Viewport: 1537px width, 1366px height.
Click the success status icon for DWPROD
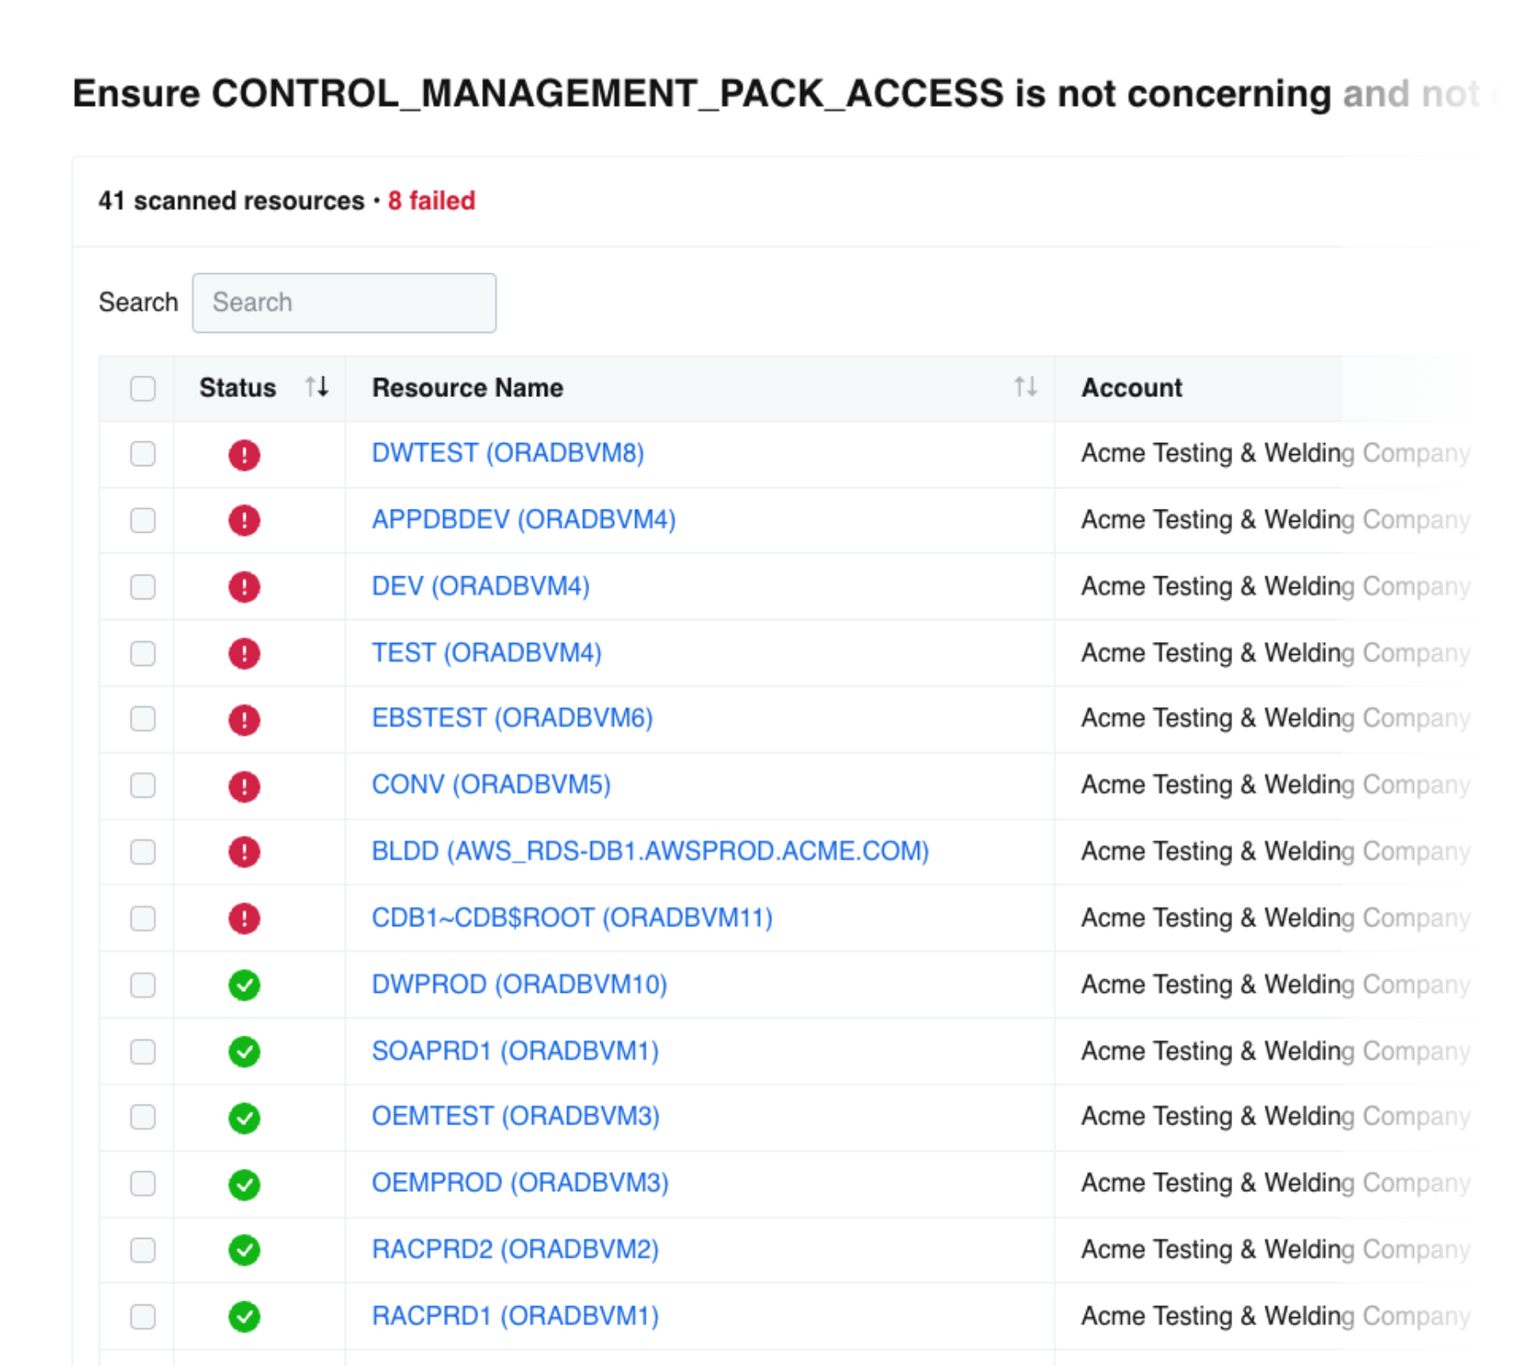[245, 985]
